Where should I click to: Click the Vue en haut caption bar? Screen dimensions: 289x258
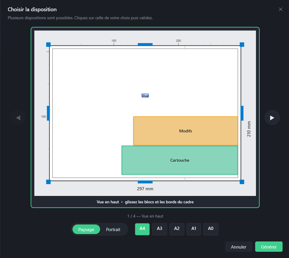click(145, 202)
